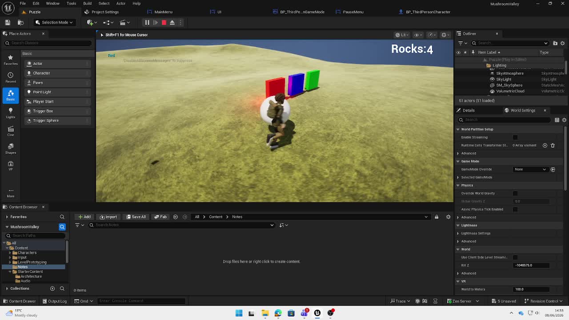Eject from the player controller
Viewport: 569px width, 320px height.
pyautogui.click(x=172, y=22)
